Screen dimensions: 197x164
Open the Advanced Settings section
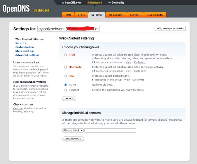click(27, 55)
